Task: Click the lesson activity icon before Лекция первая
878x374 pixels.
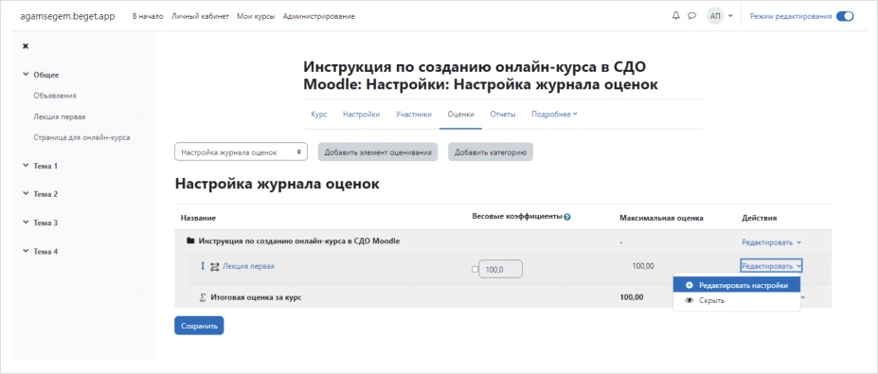Action: tap(214, 267)
